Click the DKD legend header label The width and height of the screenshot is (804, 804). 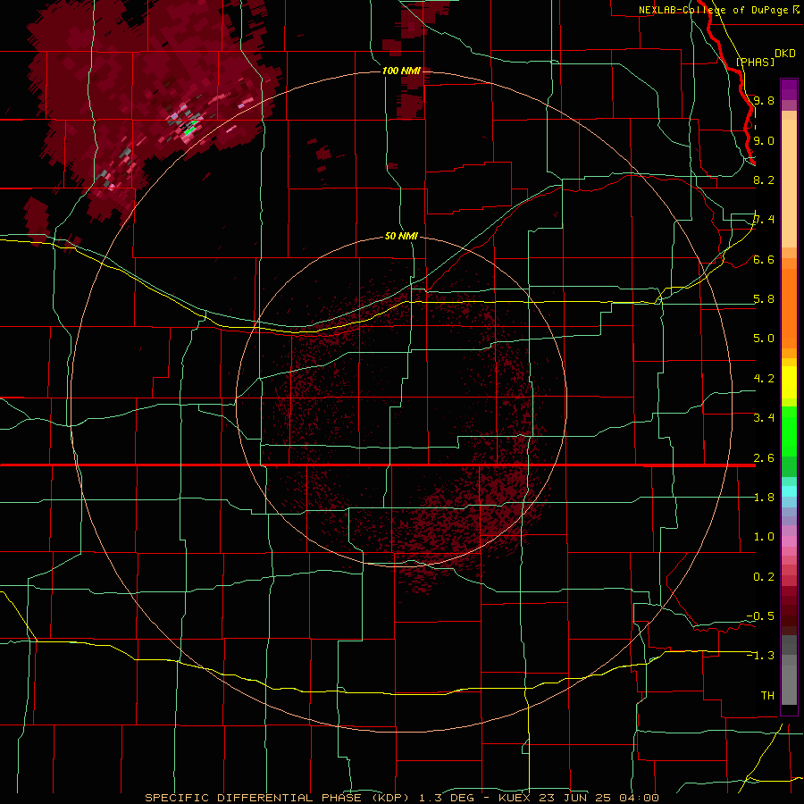784,54
